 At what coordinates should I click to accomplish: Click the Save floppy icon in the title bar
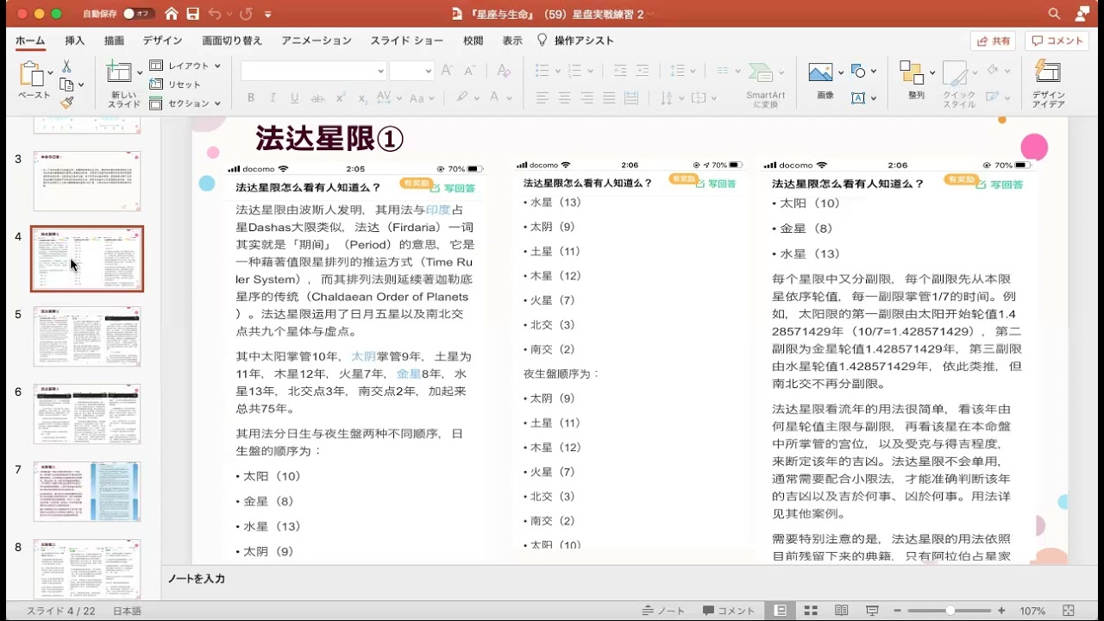pos(193,14)
